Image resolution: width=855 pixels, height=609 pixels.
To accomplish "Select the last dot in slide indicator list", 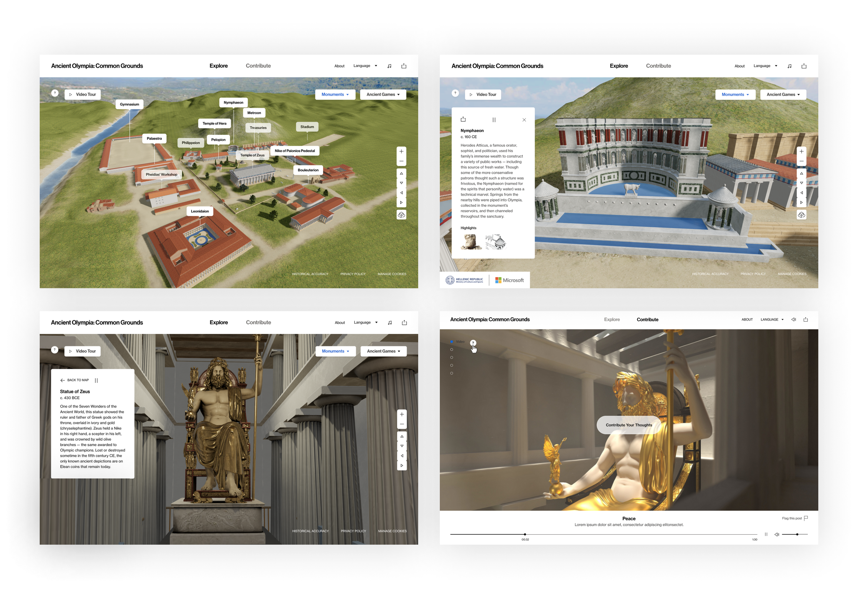I will click(452, 373).
